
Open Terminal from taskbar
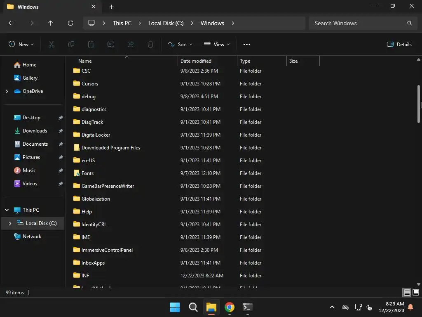pos(248,307)
